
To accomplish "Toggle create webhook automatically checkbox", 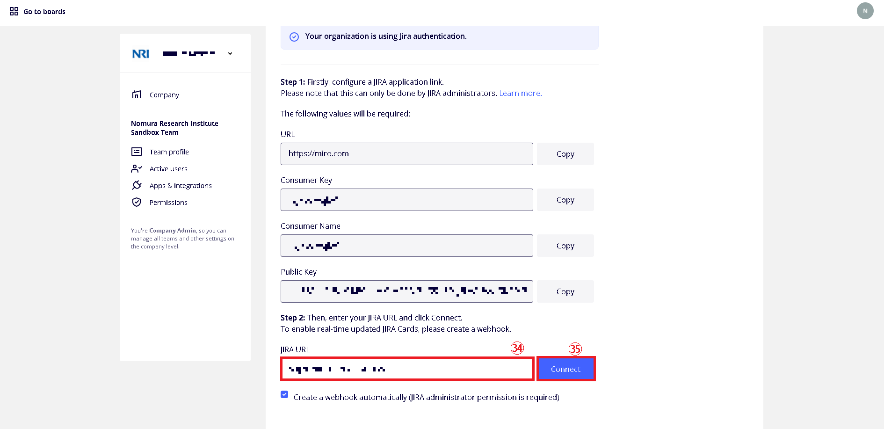I will click(x=284, y=394).
